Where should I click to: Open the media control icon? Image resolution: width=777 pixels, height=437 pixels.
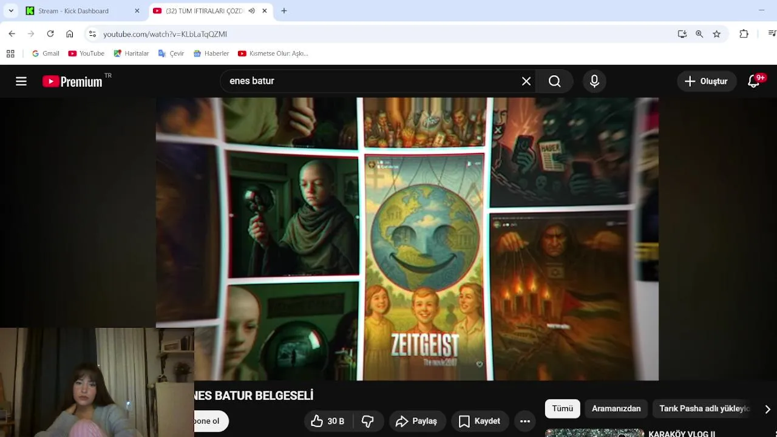772,34
